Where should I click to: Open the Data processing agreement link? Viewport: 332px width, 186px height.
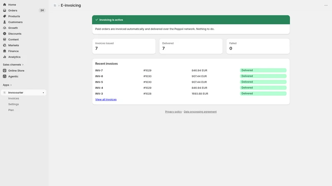pyautogui.click(x=200, y=112)
